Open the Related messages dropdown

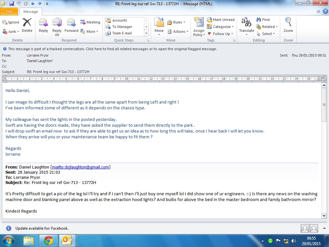tap(267, 27)
